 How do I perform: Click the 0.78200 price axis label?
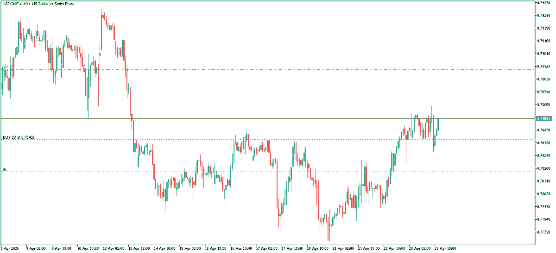click(x=543, y=168)
